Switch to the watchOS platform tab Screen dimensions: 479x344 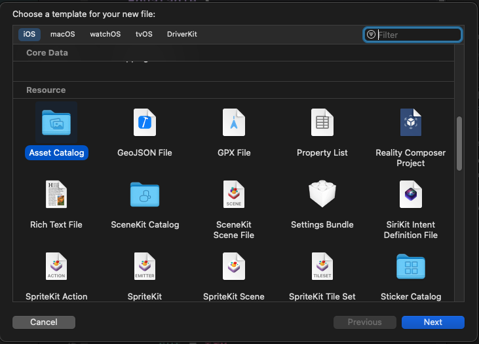point(105,34)
